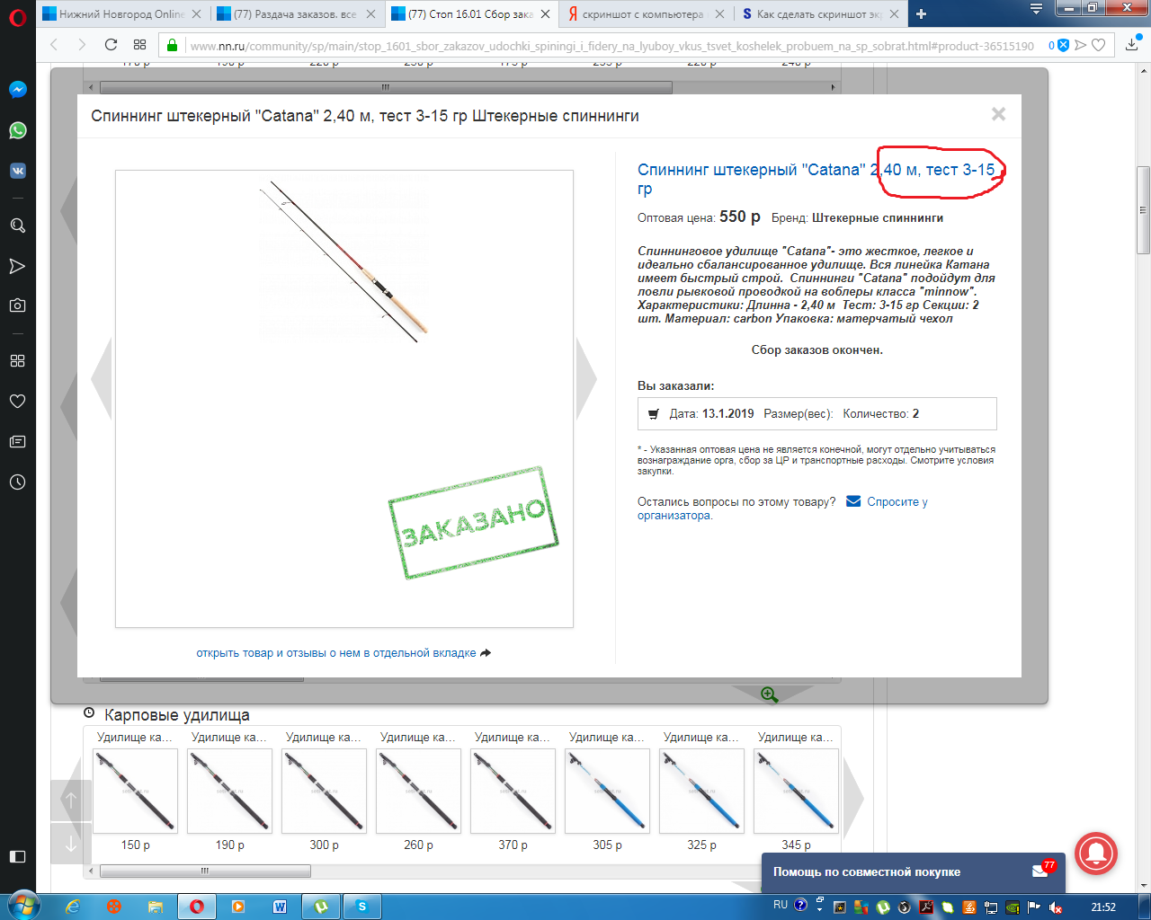This screenshot has width=1151, height=920.
Task: Open carp rod thumbnail priced 370 р
Action: click(513, 792)
